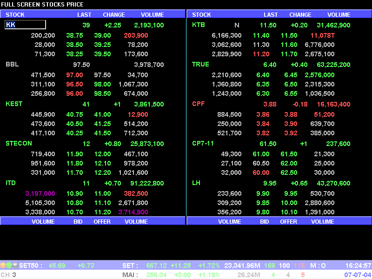Click left panel OFFER footer label
This screenshot has width=372, height=279.
point(102,222)
